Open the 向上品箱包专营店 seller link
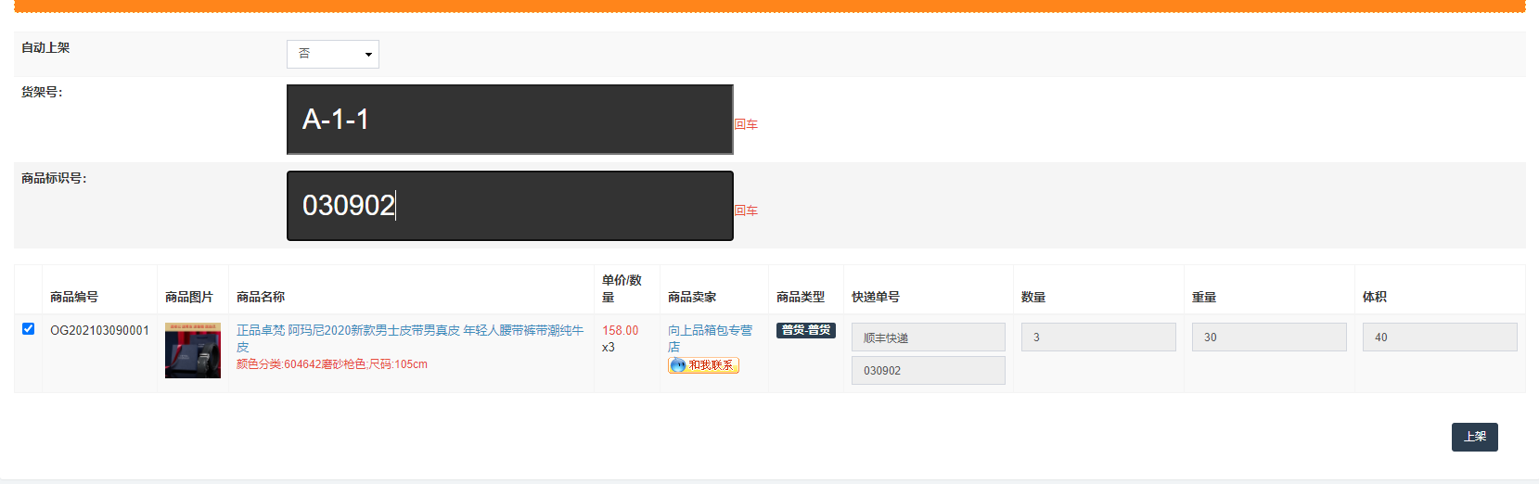The width and height of the screenshot is (1539, 484). tap(710, 338)
